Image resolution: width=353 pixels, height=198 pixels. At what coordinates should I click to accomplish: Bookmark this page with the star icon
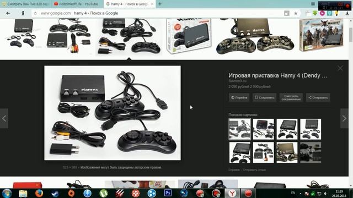pyautogui.click(x=296, y=13)
